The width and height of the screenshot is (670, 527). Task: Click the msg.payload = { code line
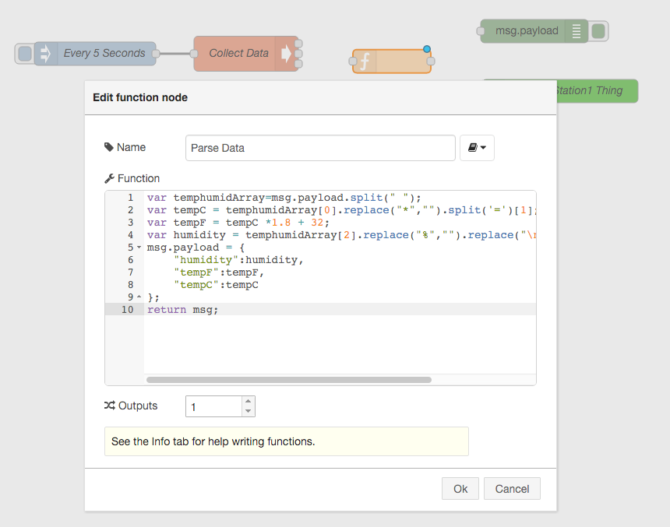tap(196, 248)
